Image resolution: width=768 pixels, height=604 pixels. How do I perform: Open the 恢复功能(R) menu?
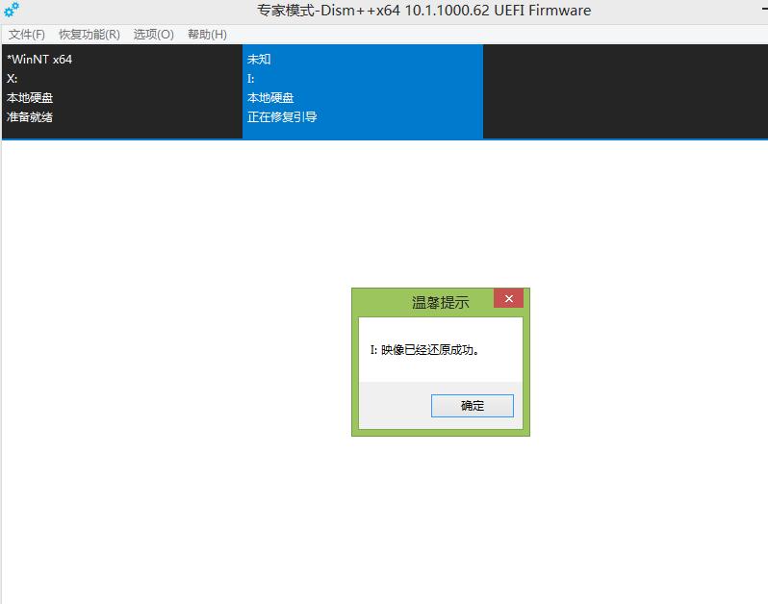tap(90, 35)
